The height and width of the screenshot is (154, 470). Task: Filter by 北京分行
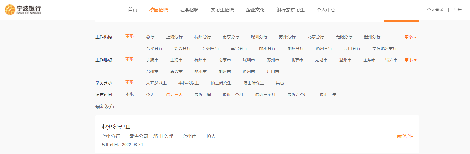(316, 37)
